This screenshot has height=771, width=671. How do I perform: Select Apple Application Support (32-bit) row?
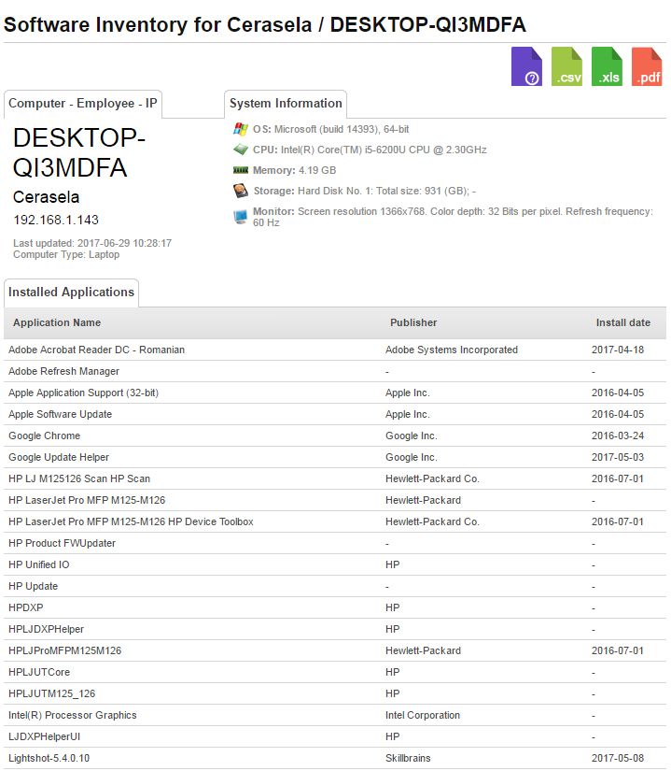[x=335, y=393]
